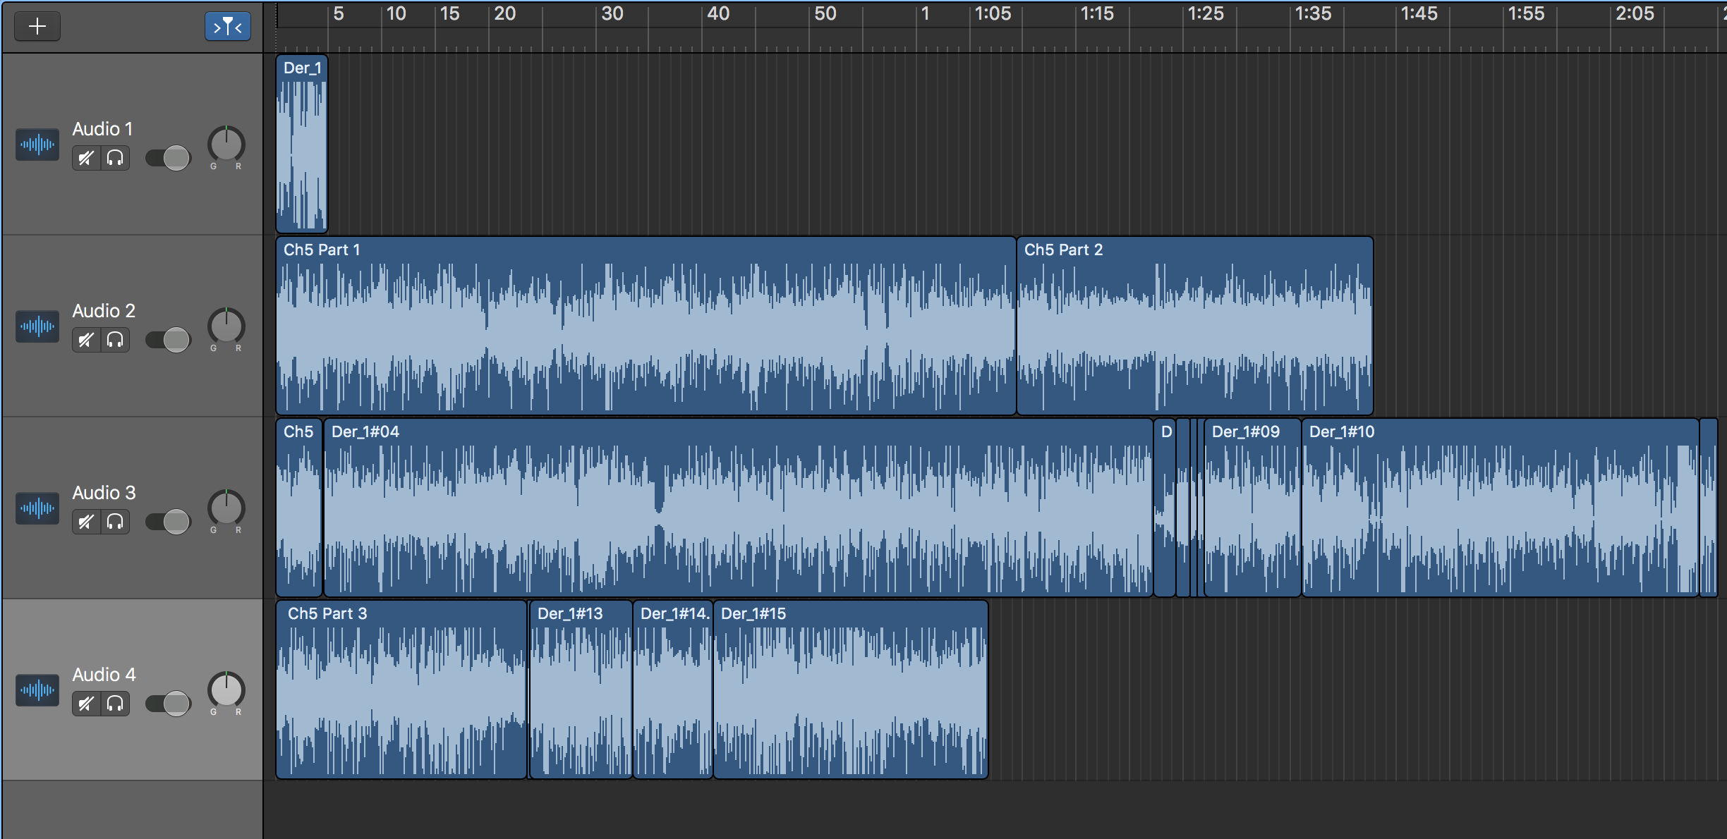Toggle the Audio 4 volume switch

tap(168, 704)
